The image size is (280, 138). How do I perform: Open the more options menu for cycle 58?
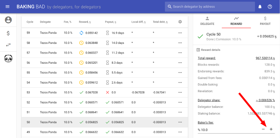(180, 43)
